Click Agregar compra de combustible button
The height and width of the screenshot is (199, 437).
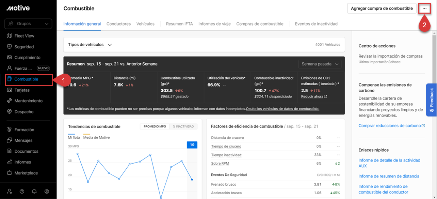(382, 8)
